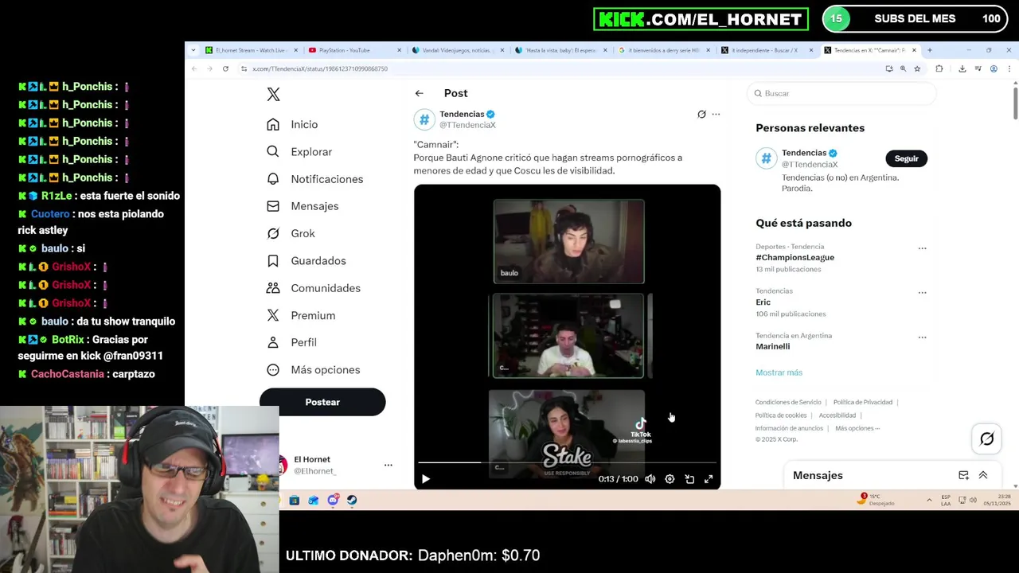Mute the video's volume

pyautogui.click(x=650, y=479)
